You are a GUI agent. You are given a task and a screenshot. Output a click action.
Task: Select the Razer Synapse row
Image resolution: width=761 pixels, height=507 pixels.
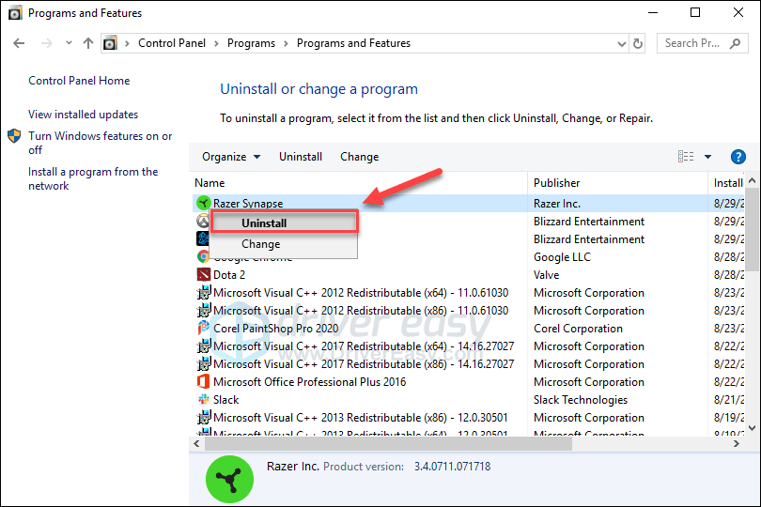470,204
